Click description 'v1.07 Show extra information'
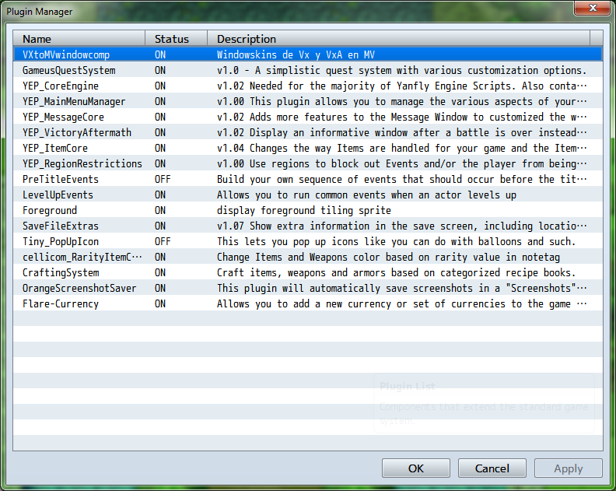616x491 pixels. 401,226
